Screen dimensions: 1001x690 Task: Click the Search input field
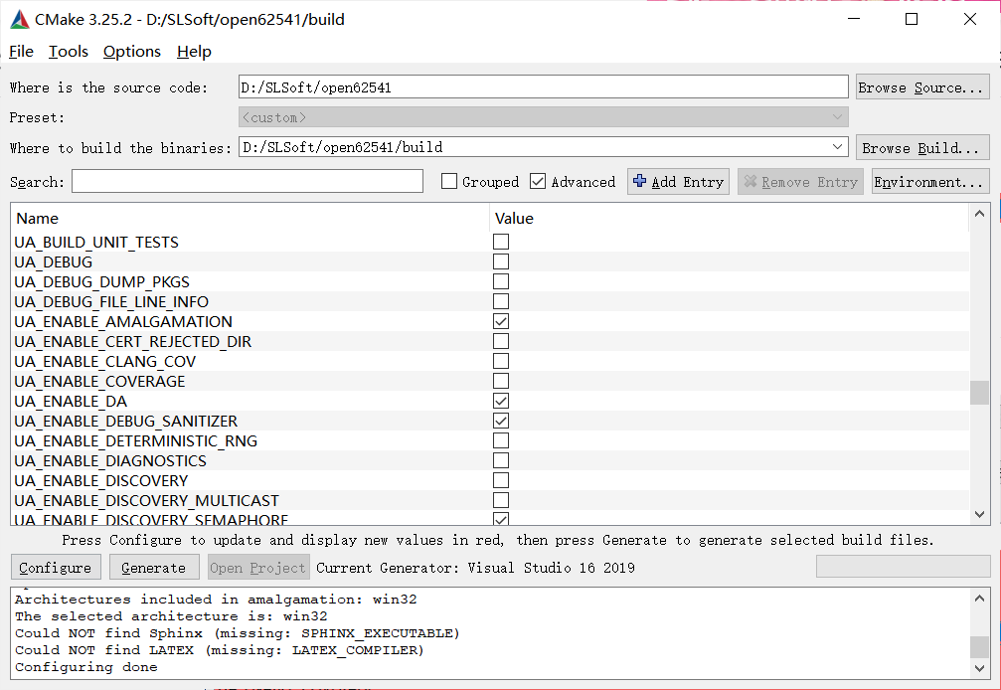click(248, 181)
